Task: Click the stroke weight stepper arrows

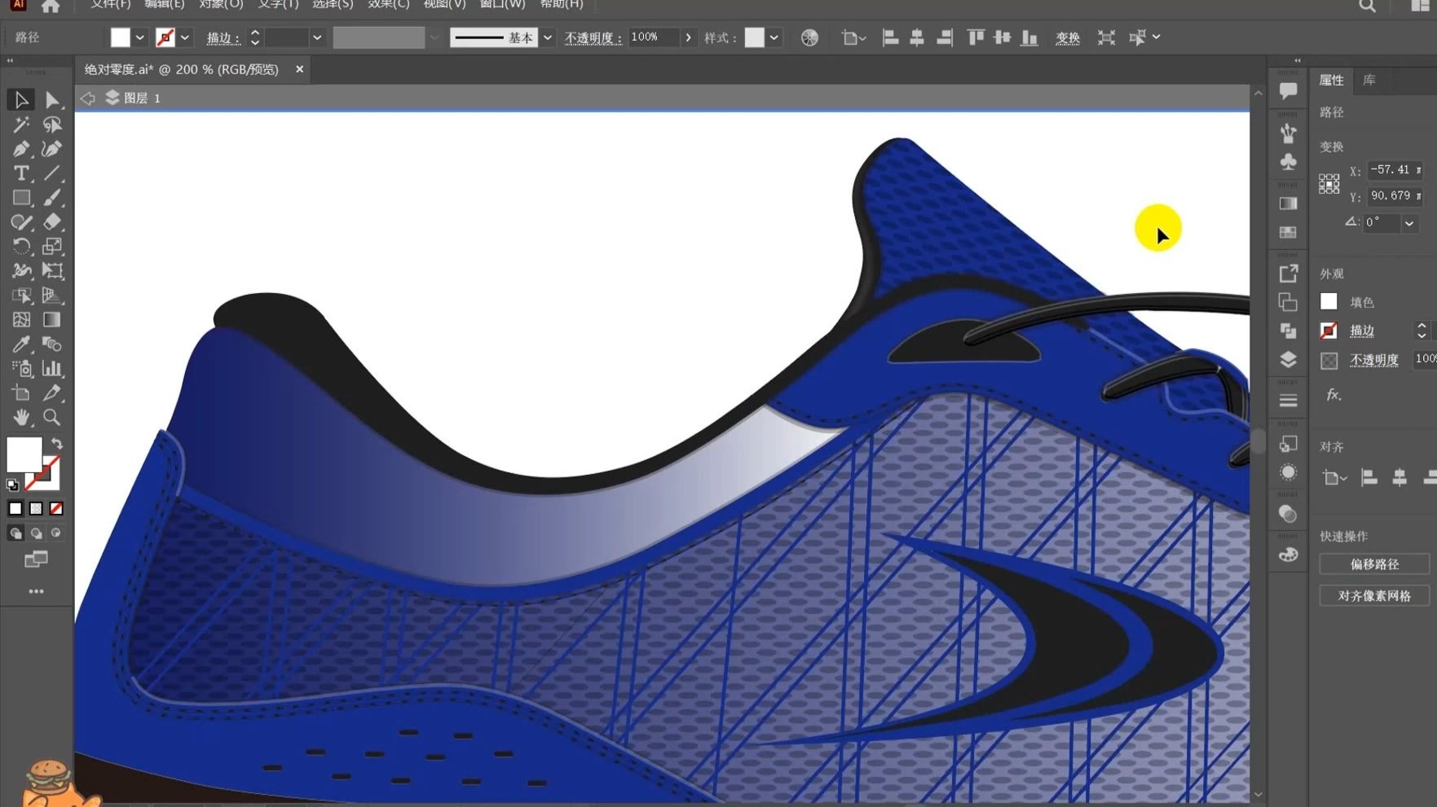Action: coord(254,37)
